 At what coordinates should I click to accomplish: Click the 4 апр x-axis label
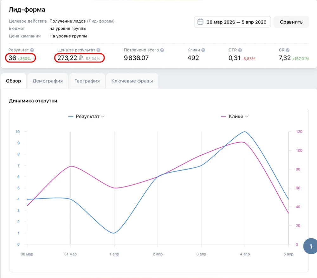[x=245, y=254]
